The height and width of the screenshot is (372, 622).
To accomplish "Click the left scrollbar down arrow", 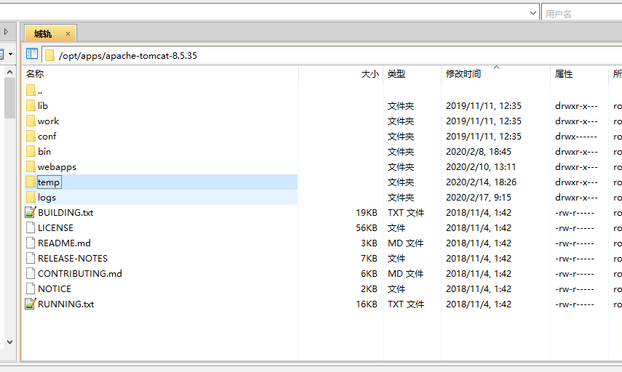I will (x=10, y=342).
